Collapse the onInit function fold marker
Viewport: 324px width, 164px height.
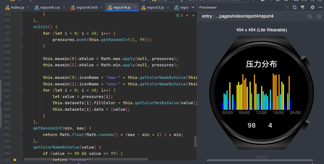pos(22,27)
